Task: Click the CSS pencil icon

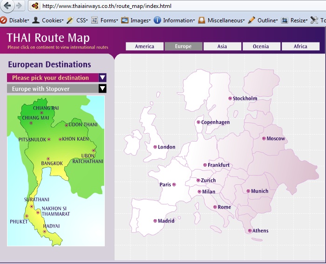Action: click(x=70, y=20)
